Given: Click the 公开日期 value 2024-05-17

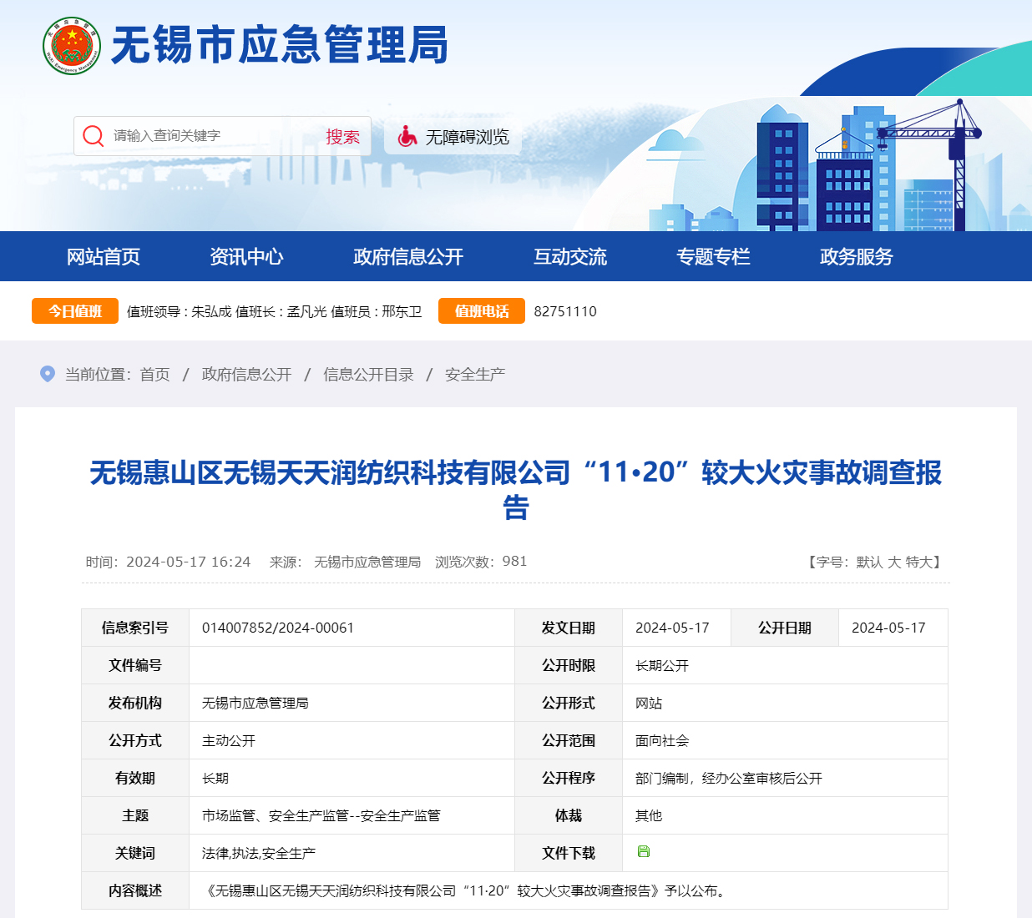Looking at the screenshot, I should point(888,628).
